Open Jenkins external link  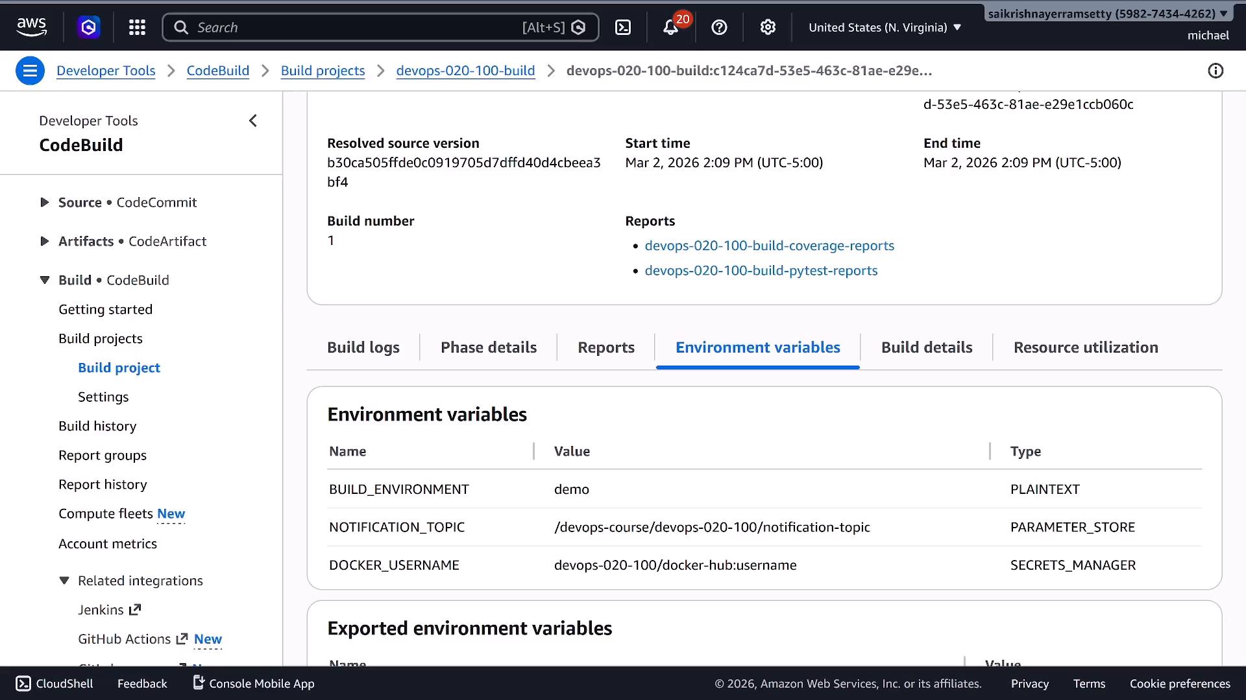point(109,610)
